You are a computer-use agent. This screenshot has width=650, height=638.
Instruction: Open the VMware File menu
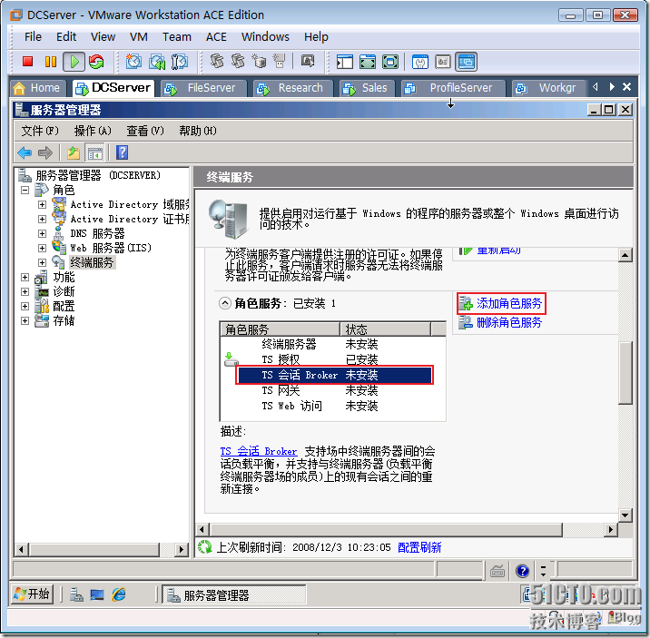[x=33, y=37]
